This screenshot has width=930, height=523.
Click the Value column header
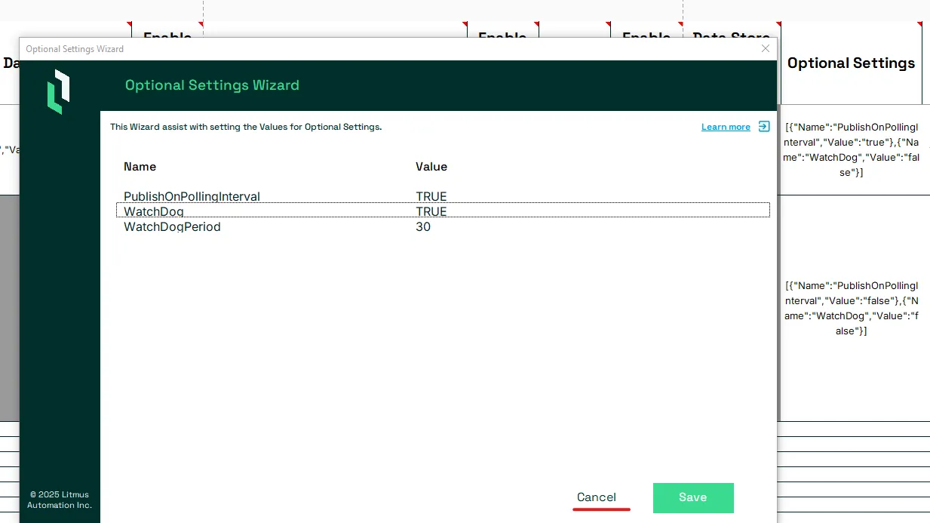(x=431, y=167)
